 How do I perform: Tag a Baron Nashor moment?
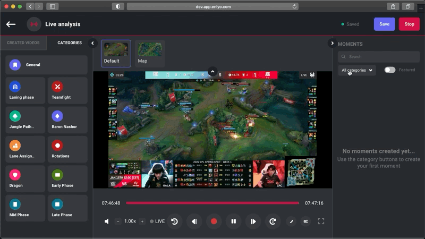click(67, 120)
